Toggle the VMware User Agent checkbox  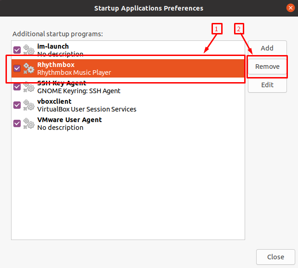tap(17, 123)
